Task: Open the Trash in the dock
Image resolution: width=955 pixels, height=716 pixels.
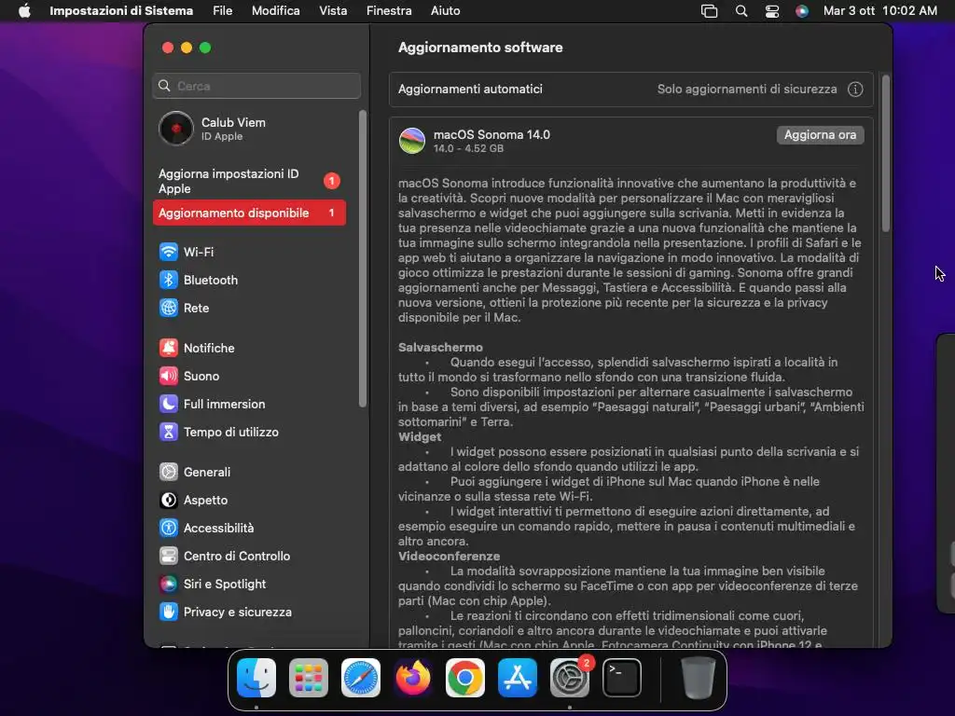Action: point(698,678)
